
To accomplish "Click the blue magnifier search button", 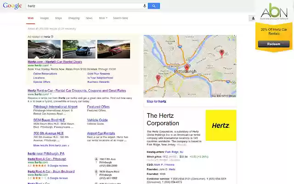I will [154, 6].
